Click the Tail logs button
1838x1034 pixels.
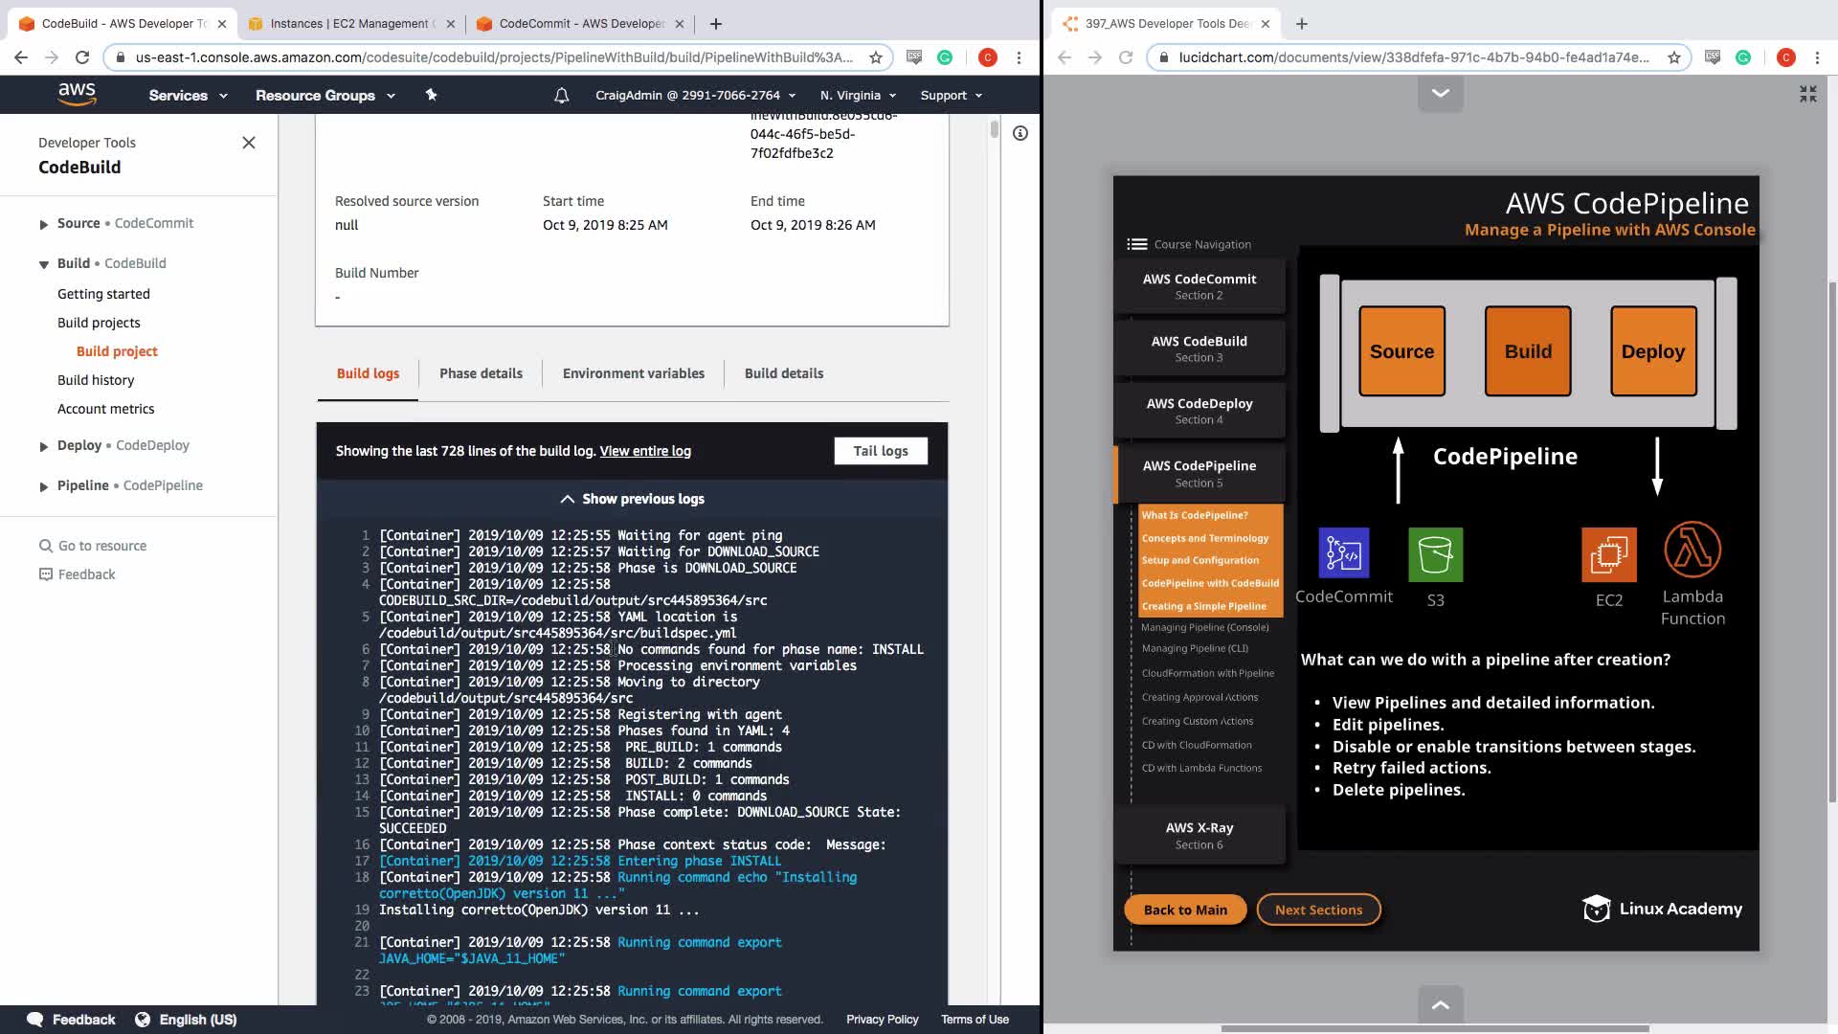pyautogui.click(x=880, y=451)
